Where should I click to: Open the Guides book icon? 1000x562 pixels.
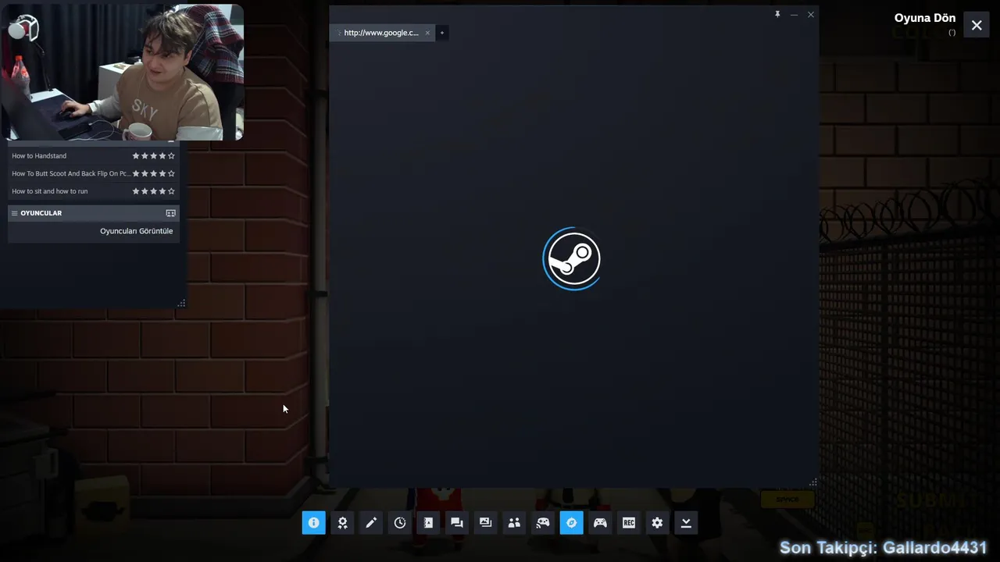click(428, 523)
